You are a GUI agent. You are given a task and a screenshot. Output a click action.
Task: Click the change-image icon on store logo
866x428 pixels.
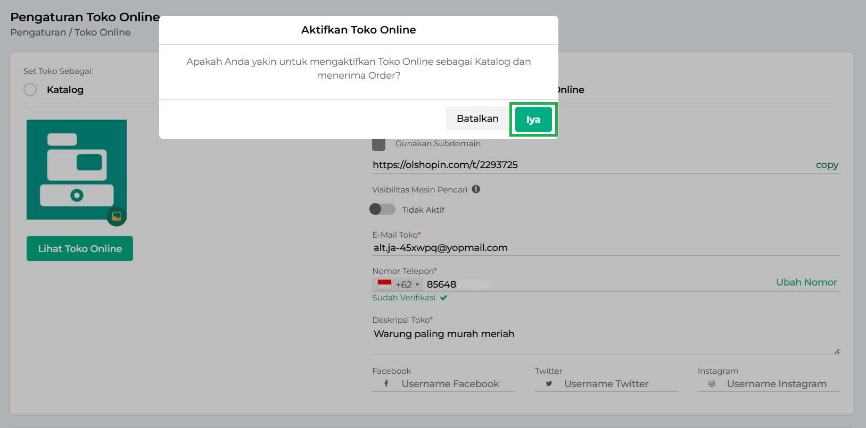click(117, 216)
